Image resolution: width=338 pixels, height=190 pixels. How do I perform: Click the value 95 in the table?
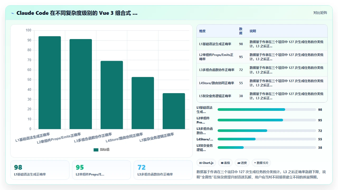[241, 57]
